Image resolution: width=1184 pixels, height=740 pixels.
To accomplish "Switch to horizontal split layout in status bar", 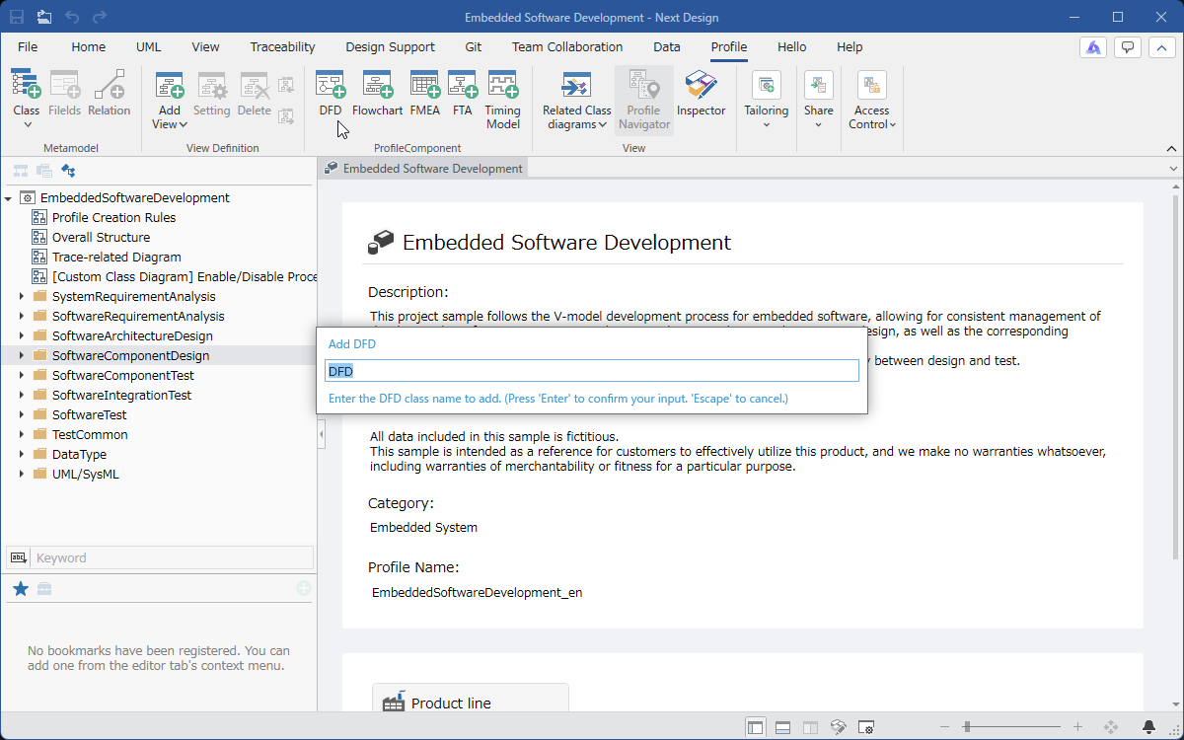I will 783,727.
